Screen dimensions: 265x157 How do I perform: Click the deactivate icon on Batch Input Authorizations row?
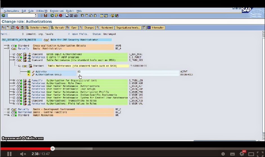25,54
